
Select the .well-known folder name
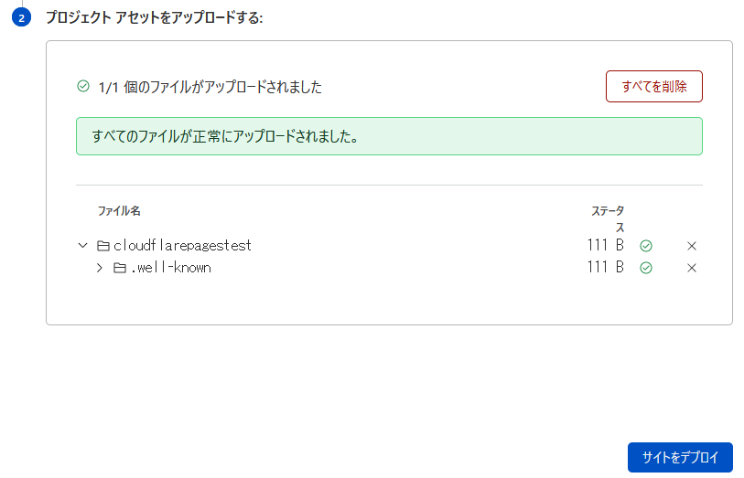[x=171, y=268]
